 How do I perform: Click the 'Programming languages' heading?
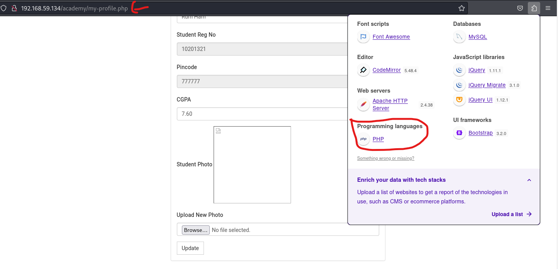click(x=390, y=126)
